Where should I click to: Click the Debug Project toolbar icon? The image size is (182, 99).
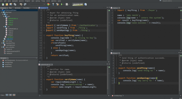67,4
